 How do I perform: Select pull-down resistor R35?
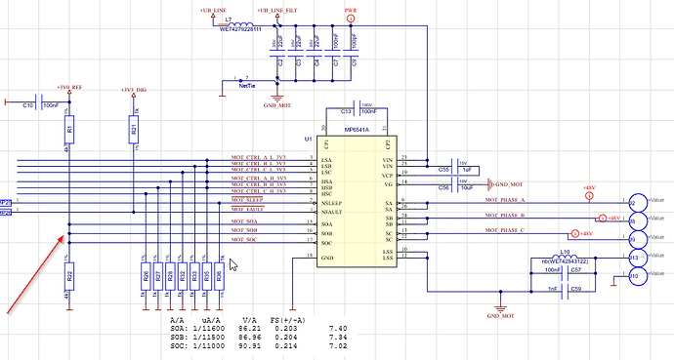click(x=207, y=276)
